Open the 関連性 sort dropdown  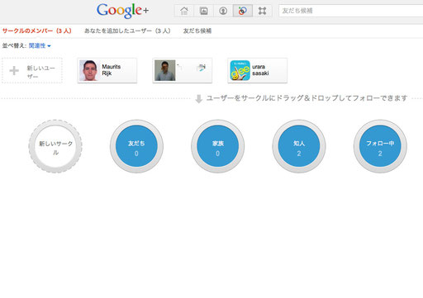pos(40,45)
